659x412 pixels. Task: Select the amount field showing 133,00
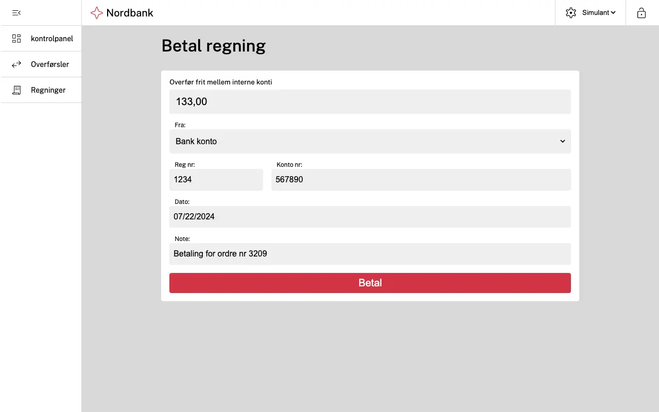point(370,101)
